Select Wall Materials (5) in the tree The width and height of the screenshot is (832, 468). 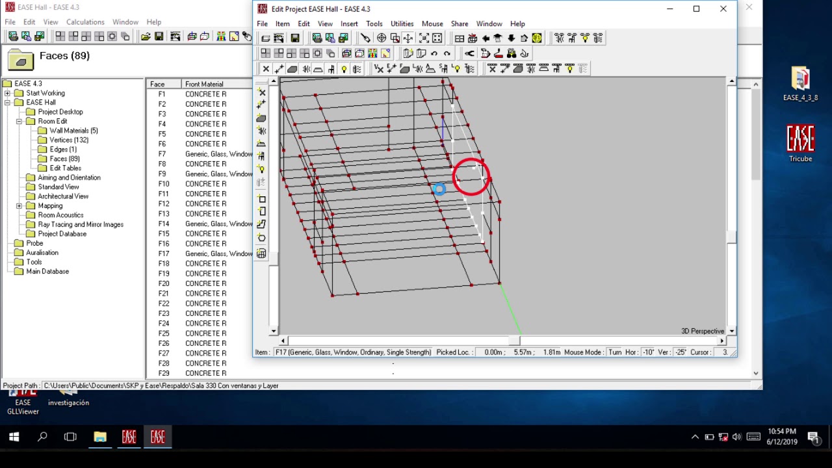73,131
